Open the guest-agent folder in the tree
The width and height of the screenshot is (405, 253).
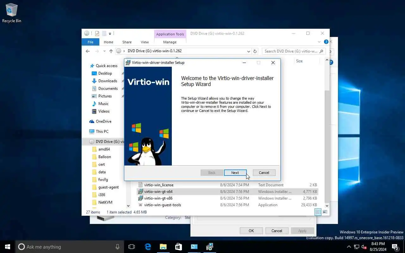pos(108,187)
